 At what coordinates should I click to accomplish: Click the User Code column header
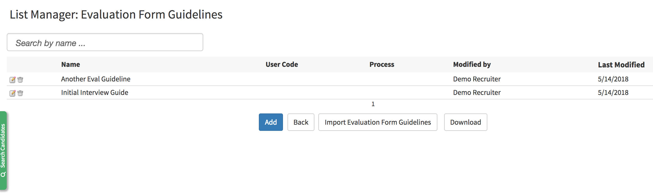(282, 65)
